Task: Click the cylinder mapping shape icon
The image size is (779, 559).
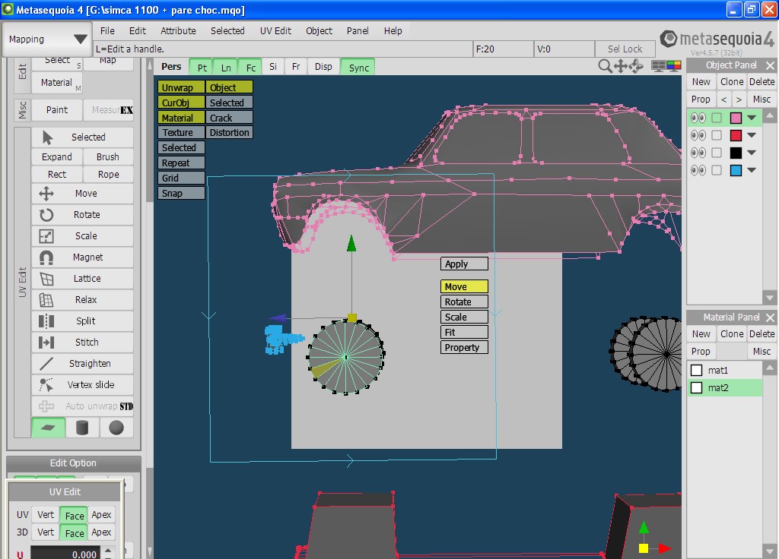Action: (x=82, y=428)
